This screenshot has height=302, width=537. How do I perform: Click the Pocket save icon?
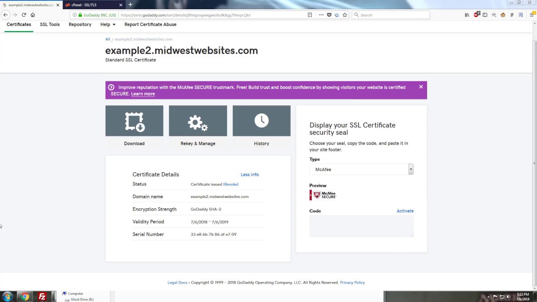(329, 15)
